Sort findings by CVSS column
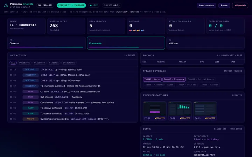 (217, 62)
